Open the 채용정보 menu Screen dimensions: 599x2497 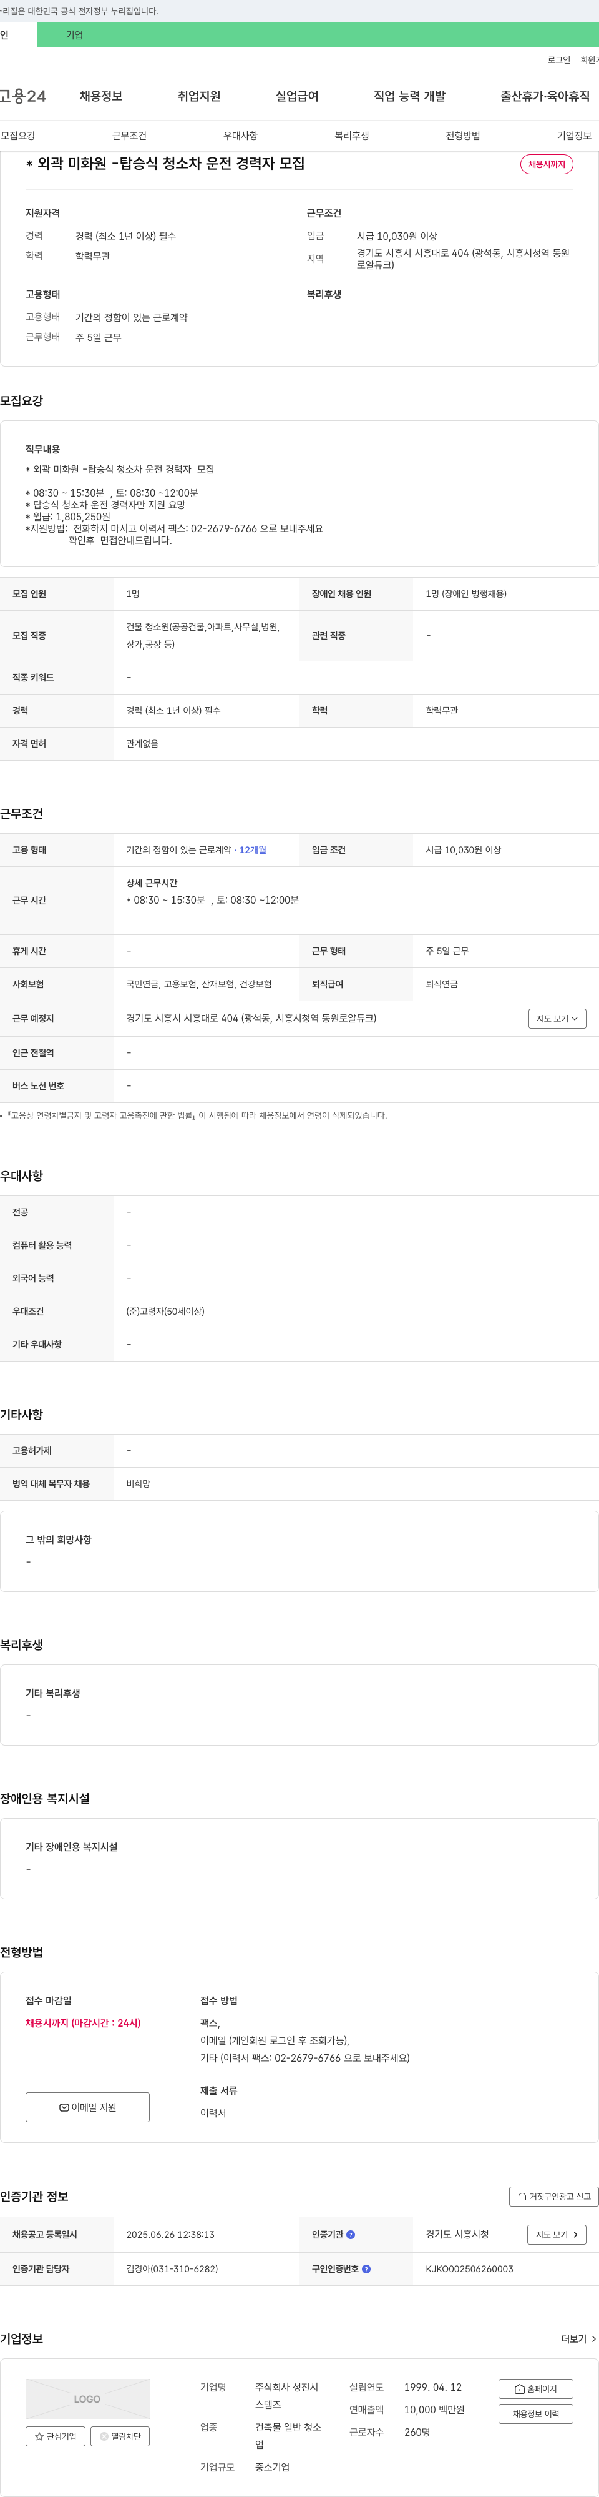(100, 96)
